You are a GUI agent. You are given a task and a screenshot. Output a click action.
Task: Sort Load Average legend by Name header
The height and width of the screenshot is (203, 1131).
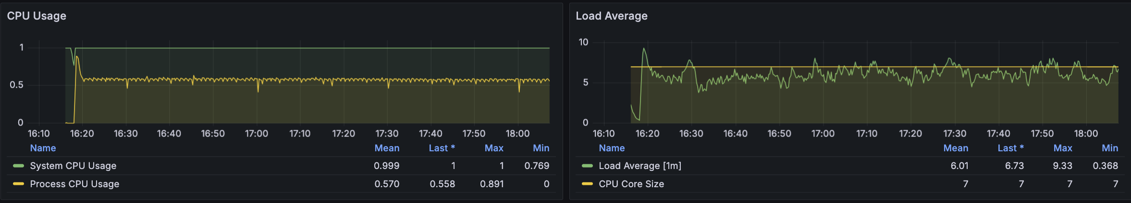tap(612, 148)
